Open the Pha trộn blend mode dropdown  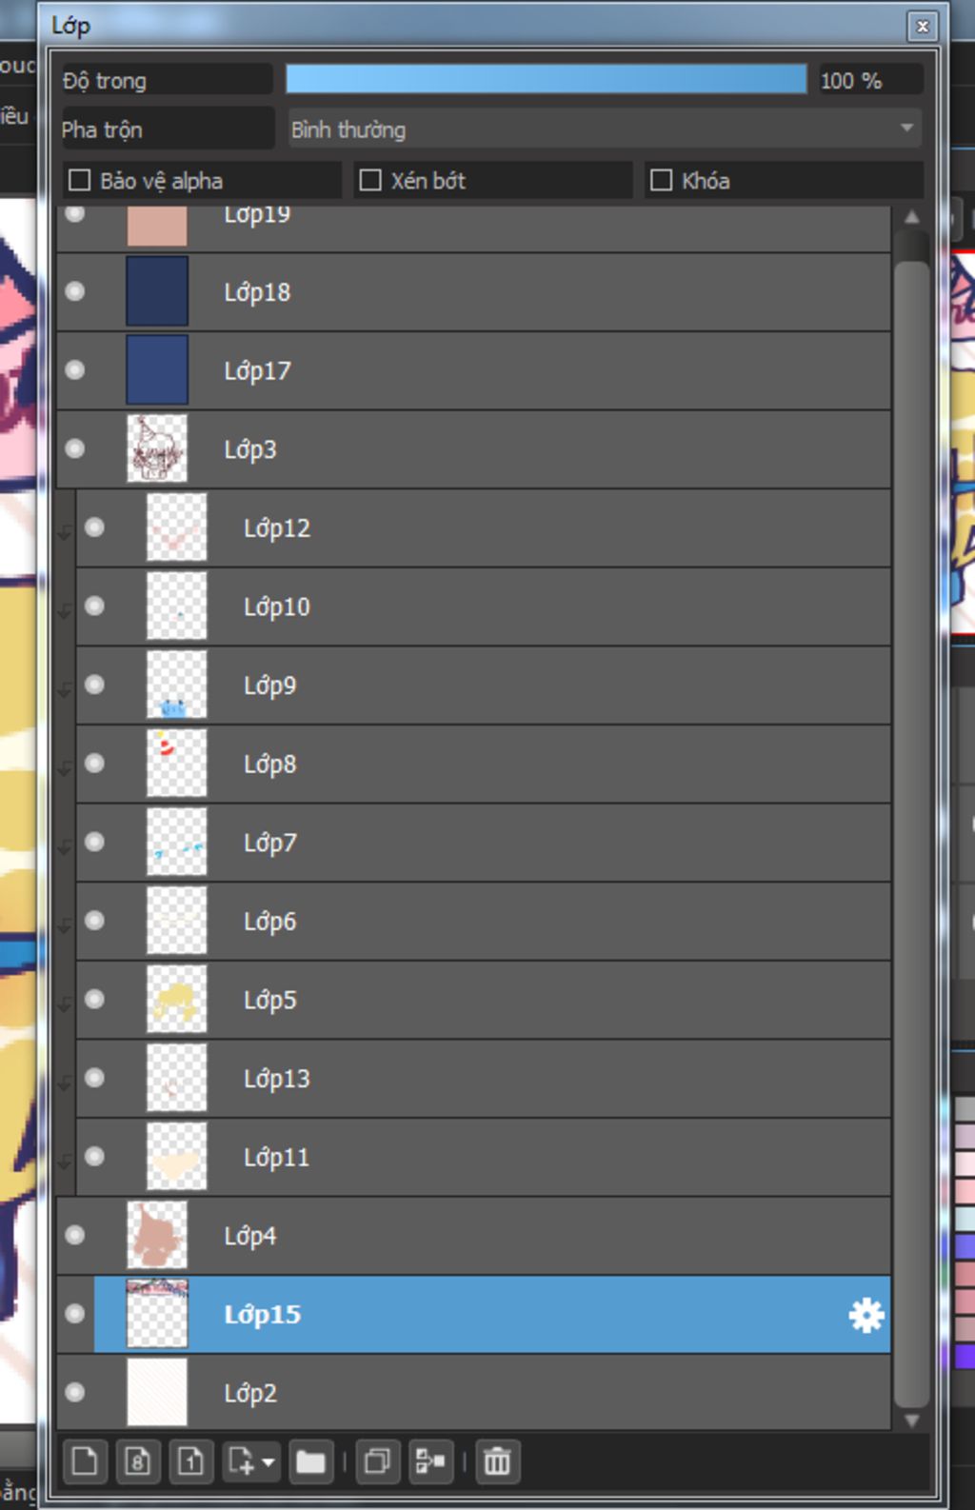pyautogui.click(x=605, y=129)
